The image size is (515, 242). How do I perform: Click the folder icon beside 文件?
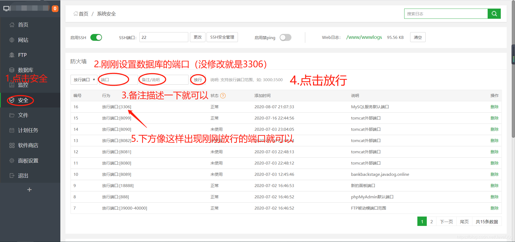[x=12, y=115]
